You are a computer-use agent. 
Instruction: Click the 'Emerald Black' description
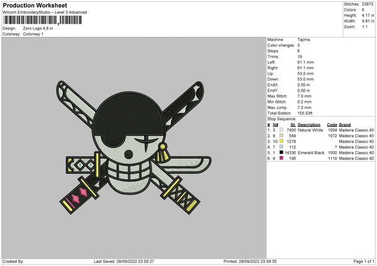(311, 152)
